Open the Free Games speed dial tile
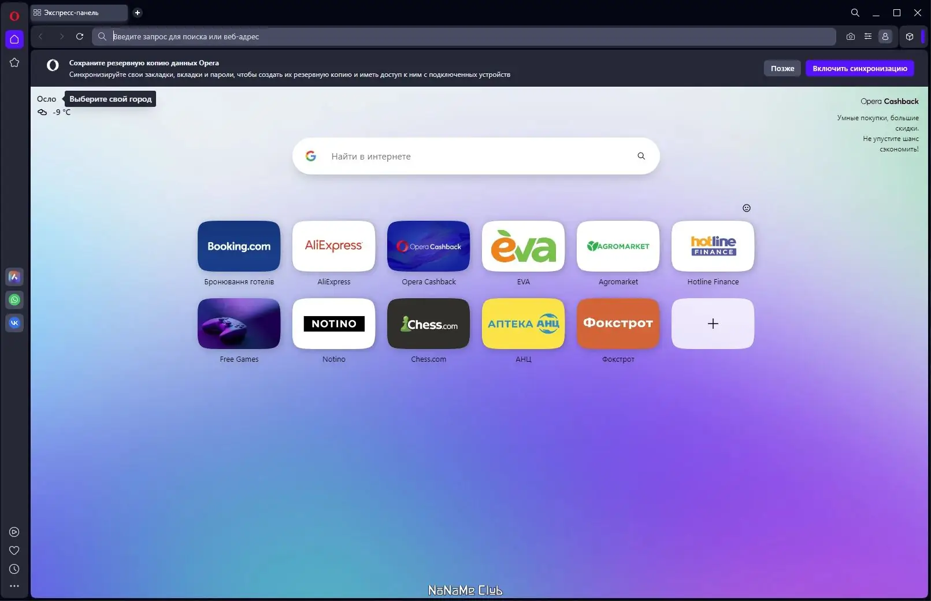Viewport: 931px width, 601px height. [239, 324]
